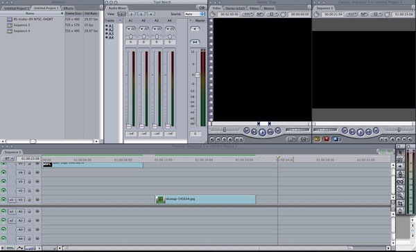
Task: Toggle audible control for track A1
Action: 3,211
